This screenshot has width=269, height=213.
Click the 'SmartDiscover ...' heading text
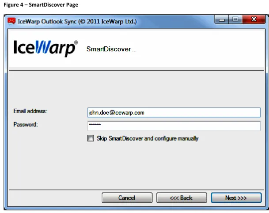click(111, 49)
